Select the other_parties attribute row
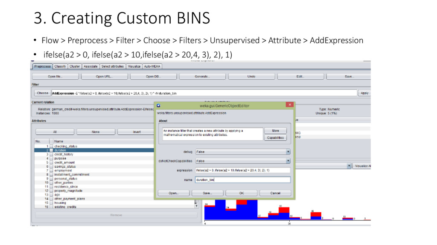Screen dimensions: 437x245 click(x=94, y=182)
